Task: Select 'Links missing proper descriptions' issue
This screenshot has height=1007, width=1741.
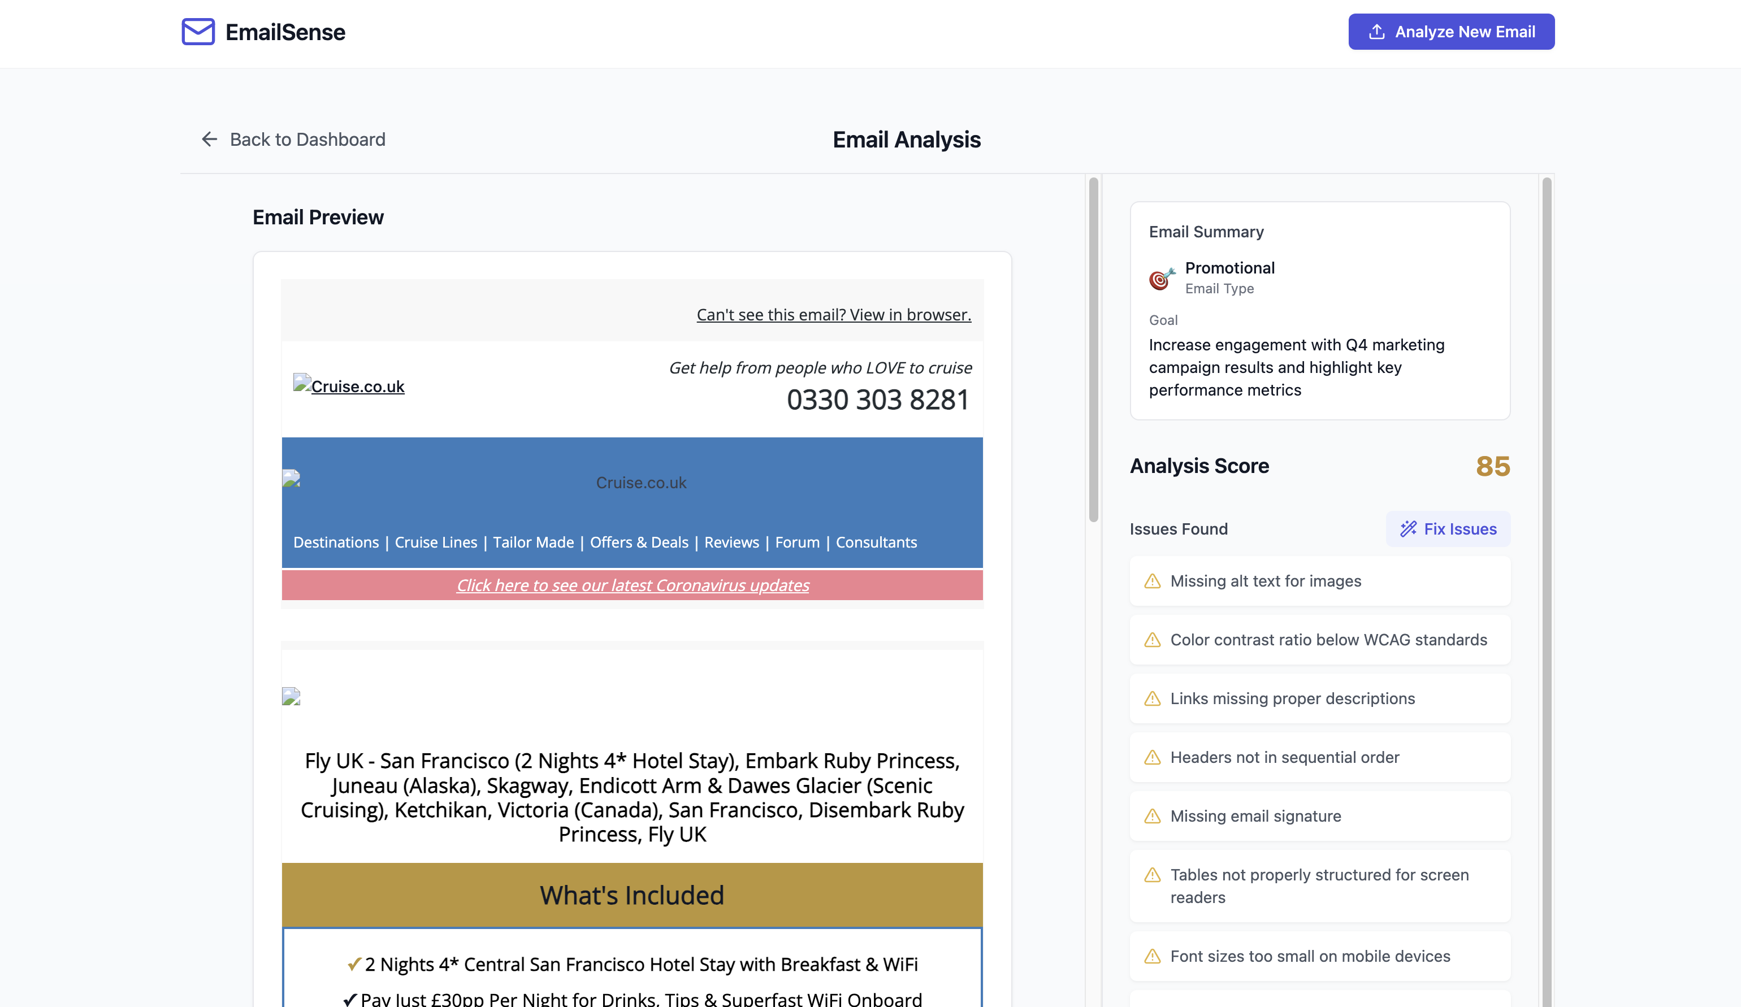Action: [x=1319, y=698]
